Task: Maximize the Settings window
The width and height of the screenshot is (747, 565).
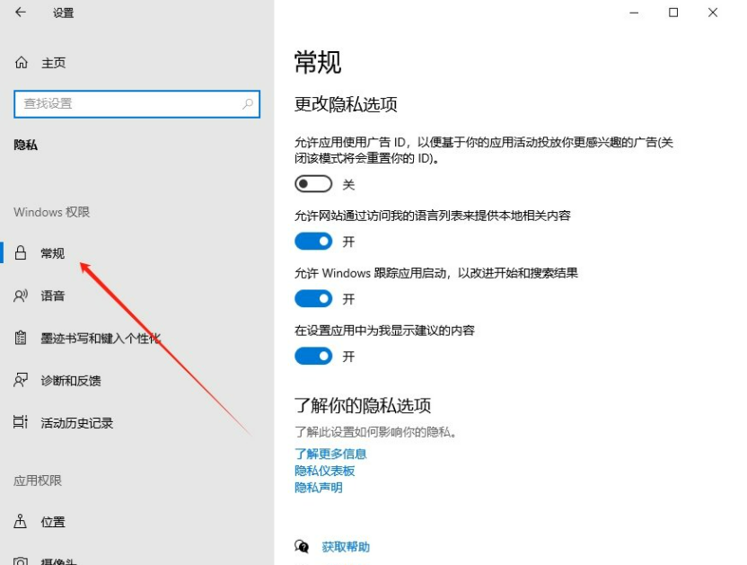Action: tap(673, 13)
